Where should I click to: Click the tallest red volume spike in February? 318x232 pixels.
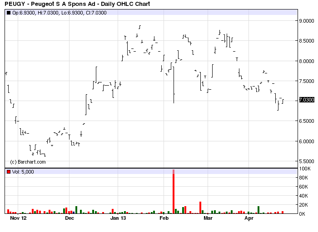[174, 191]
